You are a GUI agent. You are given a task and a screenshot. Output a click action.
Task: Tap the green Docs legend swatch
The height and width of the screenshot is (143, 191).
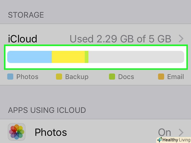112,77
